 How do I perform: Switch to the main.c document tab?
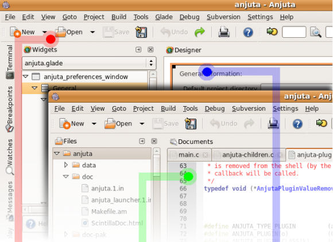pos(188,155)
